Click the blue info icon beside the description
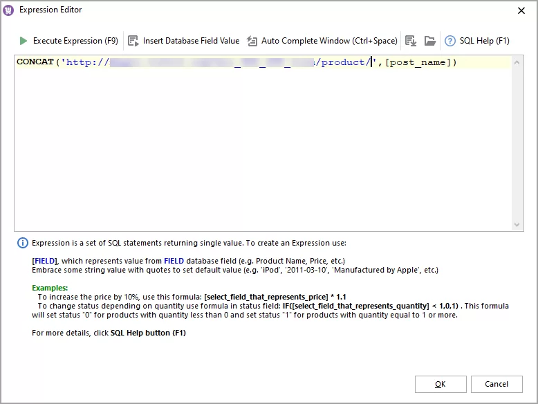 tap(23, 243)
